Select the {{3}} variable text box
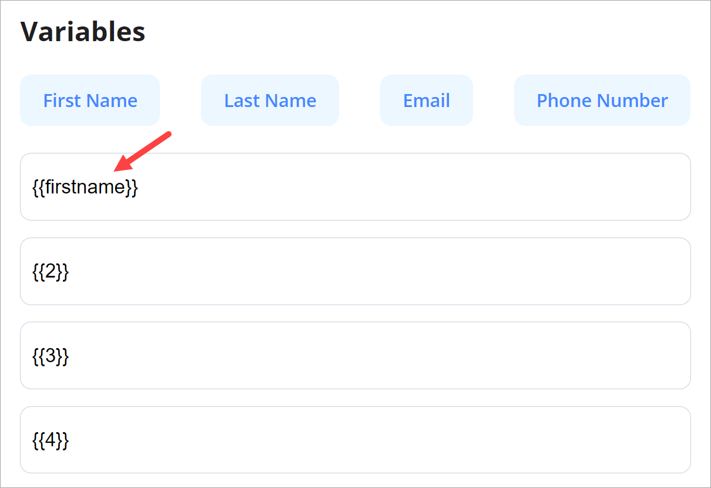This screenshot has width=711, height=488. [355, 355]
